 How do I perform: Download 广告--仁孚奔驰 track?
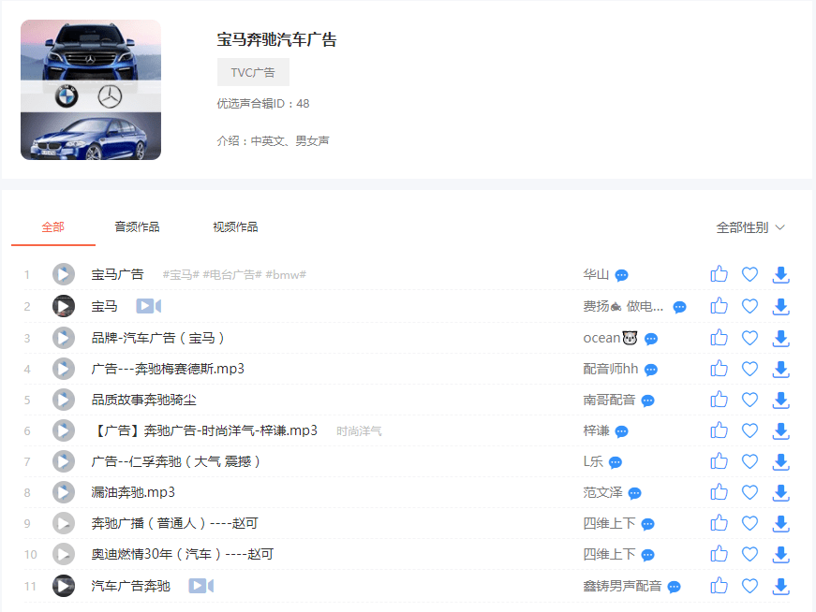[x=780, y=462]
